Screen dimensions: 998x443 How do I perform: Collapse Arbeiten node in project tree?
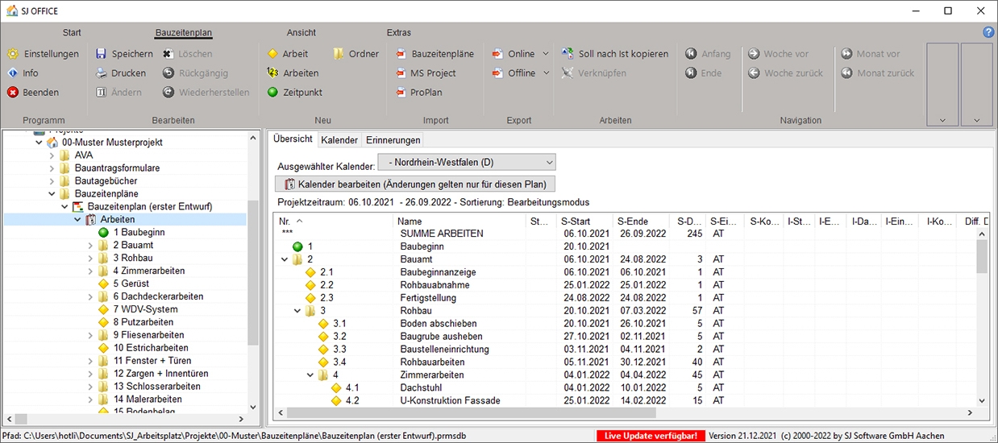pyautogui.click(x=77, y=219)
